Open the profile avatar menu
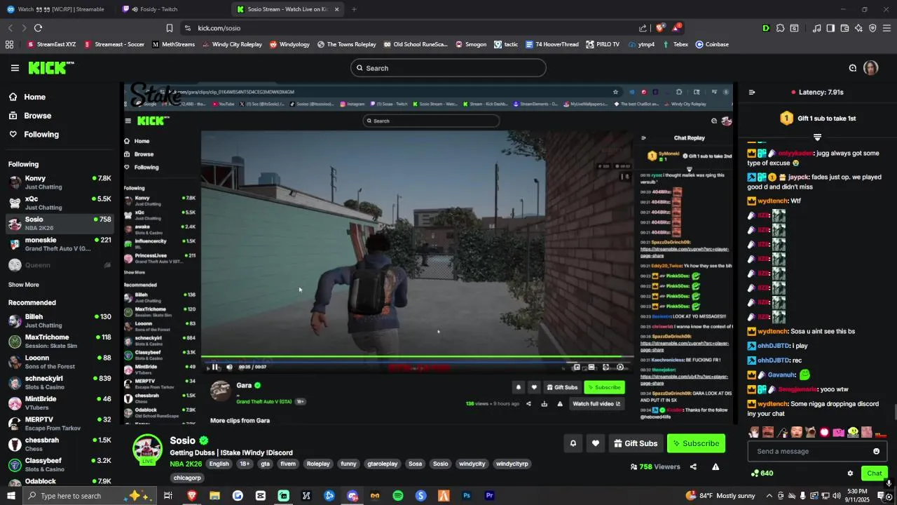Viewport: 897px width, 505px height. point(870,68)
